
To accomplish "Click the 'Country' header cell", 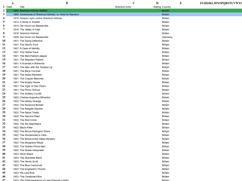I will (x=166, y=7).
